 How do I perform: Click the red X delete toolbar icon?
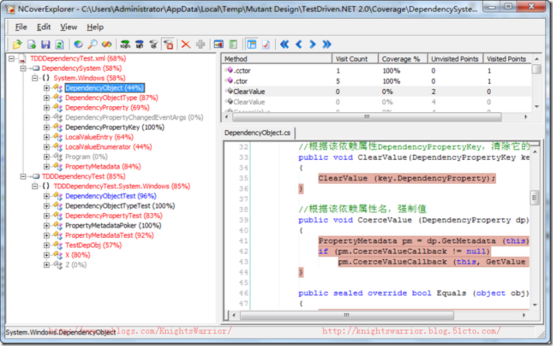click(x=186, y=44)
